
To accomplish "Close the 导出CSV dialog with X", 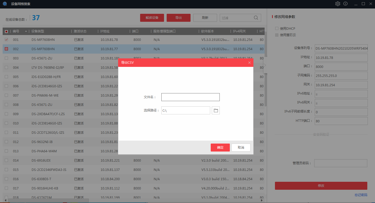I will [x=249, y=63].
